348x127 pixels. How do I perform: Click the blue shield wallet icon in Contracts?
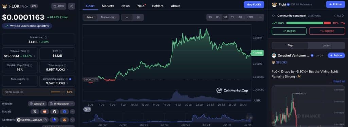54,120
